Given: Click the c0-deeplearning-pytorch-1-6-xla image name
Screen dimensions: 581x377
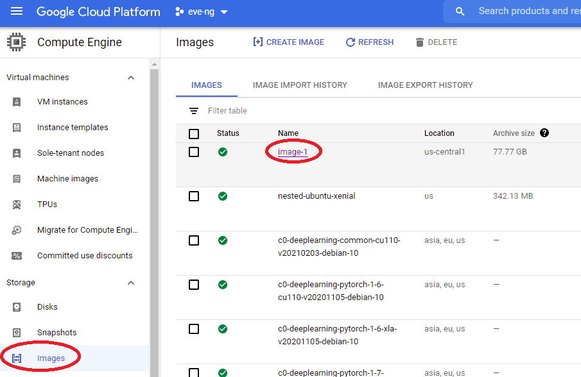Looking at the screenshot, I should point(337,335).
